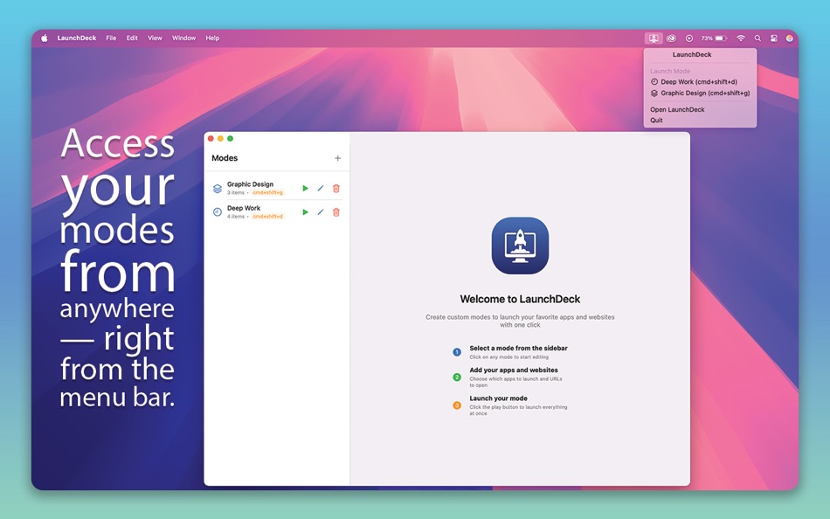Click 'Add your apps and websites' text
The image size is (830, 519).
coord(514,370)
